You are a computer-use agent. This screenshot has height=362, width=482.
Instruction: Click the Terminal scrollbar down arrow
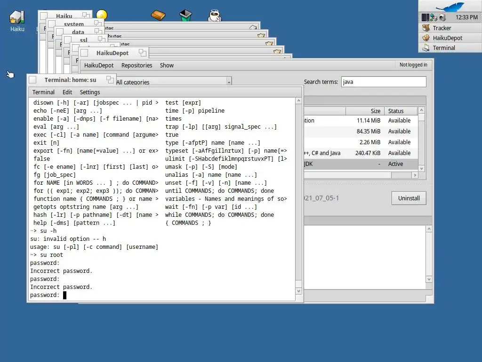pyautogui.click(x=298, y=291)
